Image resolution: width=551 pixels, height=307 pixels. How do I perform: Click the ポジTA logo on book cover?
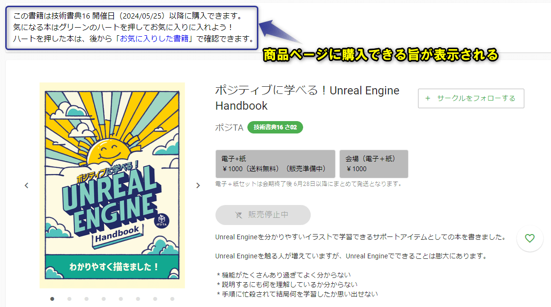point(162,221)
